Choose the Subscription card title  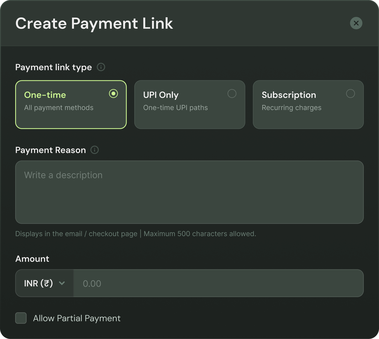(289, 95)
